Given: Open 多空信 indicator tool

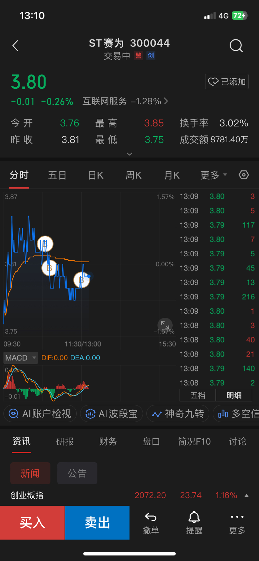Looking at the screenshot, I should [236, 413].
